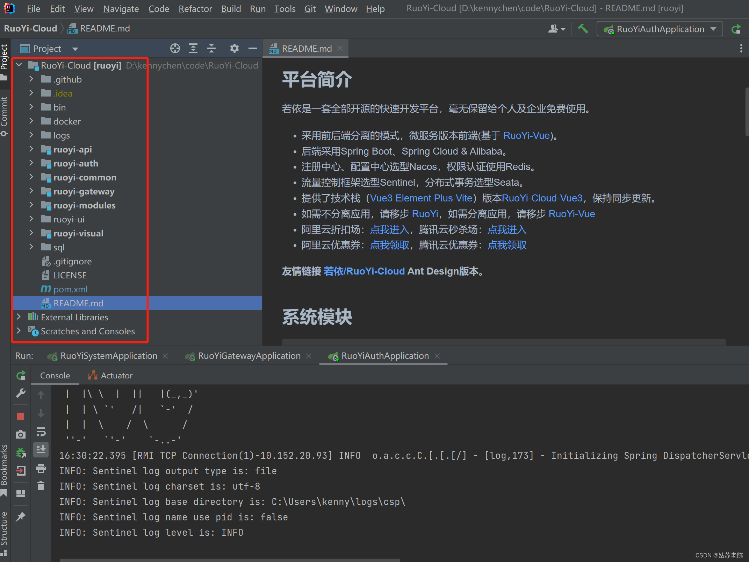Open the user account icon menu

point(556,29)
